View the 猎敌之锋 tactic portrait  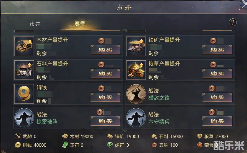coord(136,94)
